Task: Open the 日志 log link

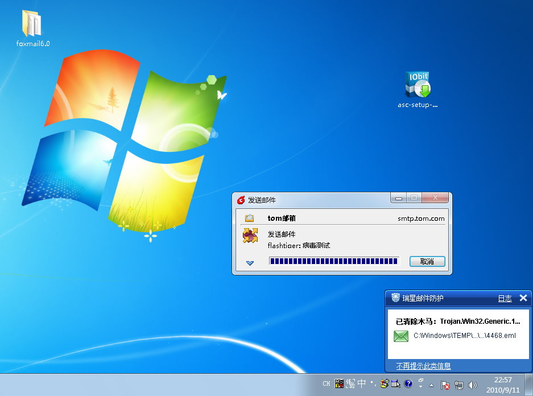Action: pos(505,299)
